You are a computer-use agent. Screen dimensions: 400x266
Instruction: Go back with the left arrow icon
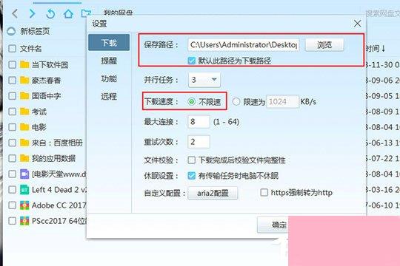[x=15, y=13]
